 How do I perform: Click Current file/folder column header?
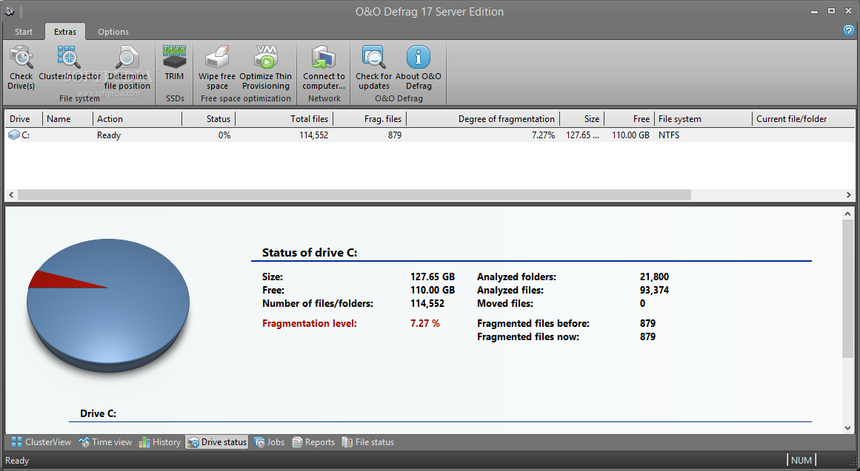pos(804,119)
